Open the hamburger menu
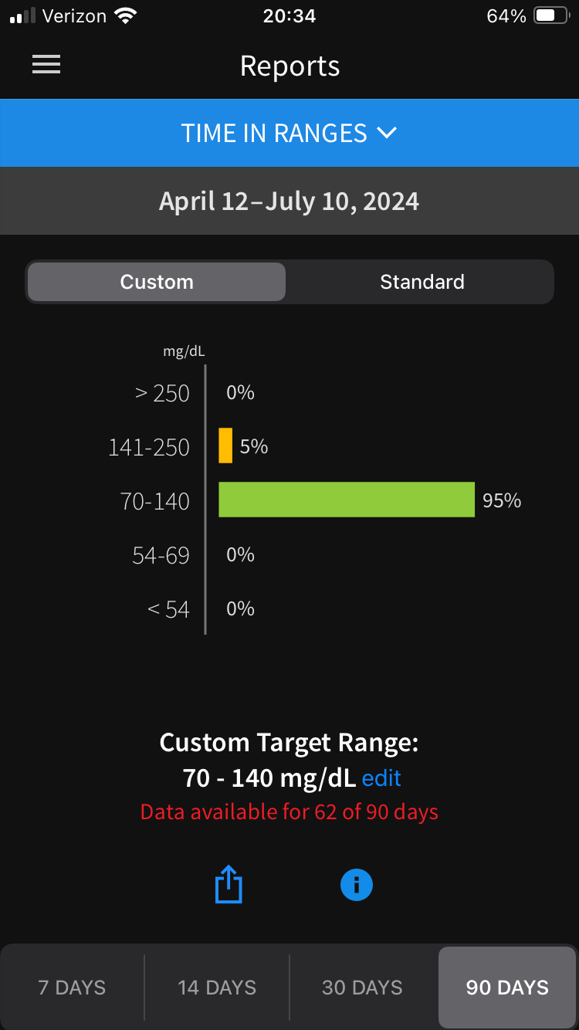This screenshot has height=1030, width=579. pyautogui.click(x=46, y=66)
